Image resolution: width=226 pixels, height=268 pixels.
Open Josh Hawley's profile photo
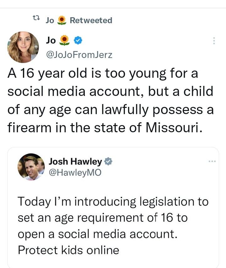coord(31,167)
